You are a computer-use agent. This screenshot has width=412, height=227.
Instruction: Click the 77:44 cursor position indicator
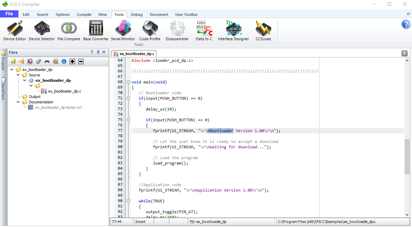(121, 222)
